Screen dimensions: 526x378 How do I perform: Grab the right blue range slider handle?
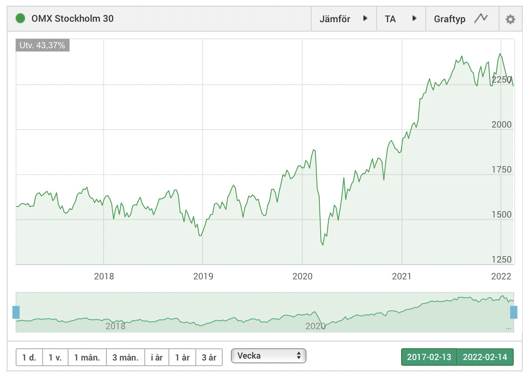tap(514, 312)
